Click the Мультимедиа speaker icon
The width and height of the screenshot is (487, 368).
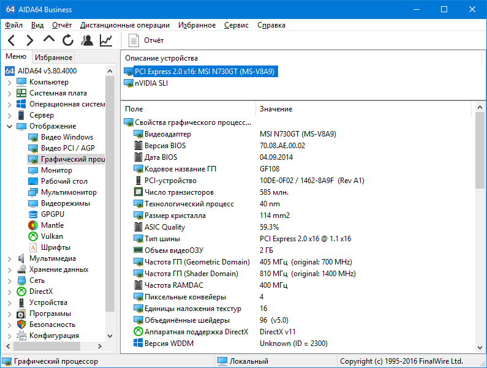[21, 258]
